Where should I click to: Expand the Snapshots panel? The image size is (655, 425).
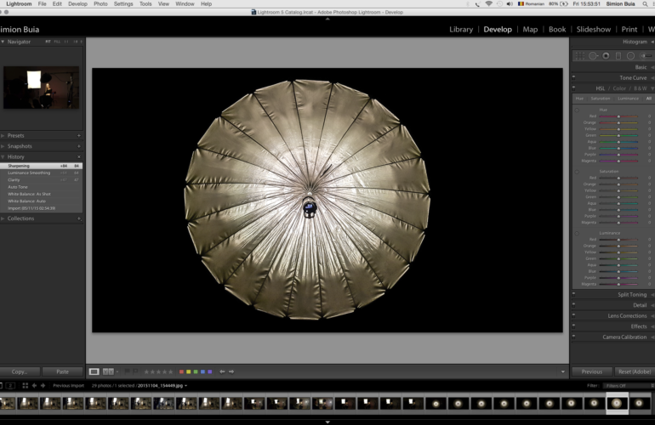(x=3, y=146)
